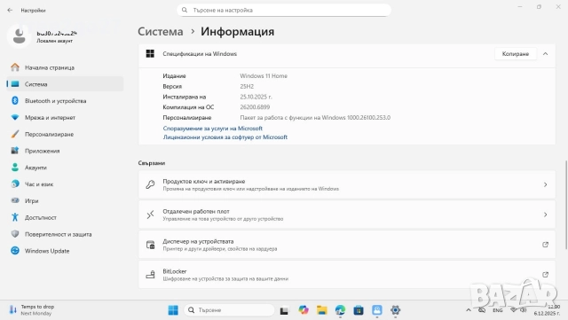The image size is (568, 320).
Task: Open user account profile picture
Action: pos(20,35)
